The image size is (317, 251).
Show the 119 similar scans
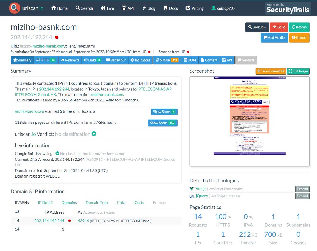(x=162, y=123)
